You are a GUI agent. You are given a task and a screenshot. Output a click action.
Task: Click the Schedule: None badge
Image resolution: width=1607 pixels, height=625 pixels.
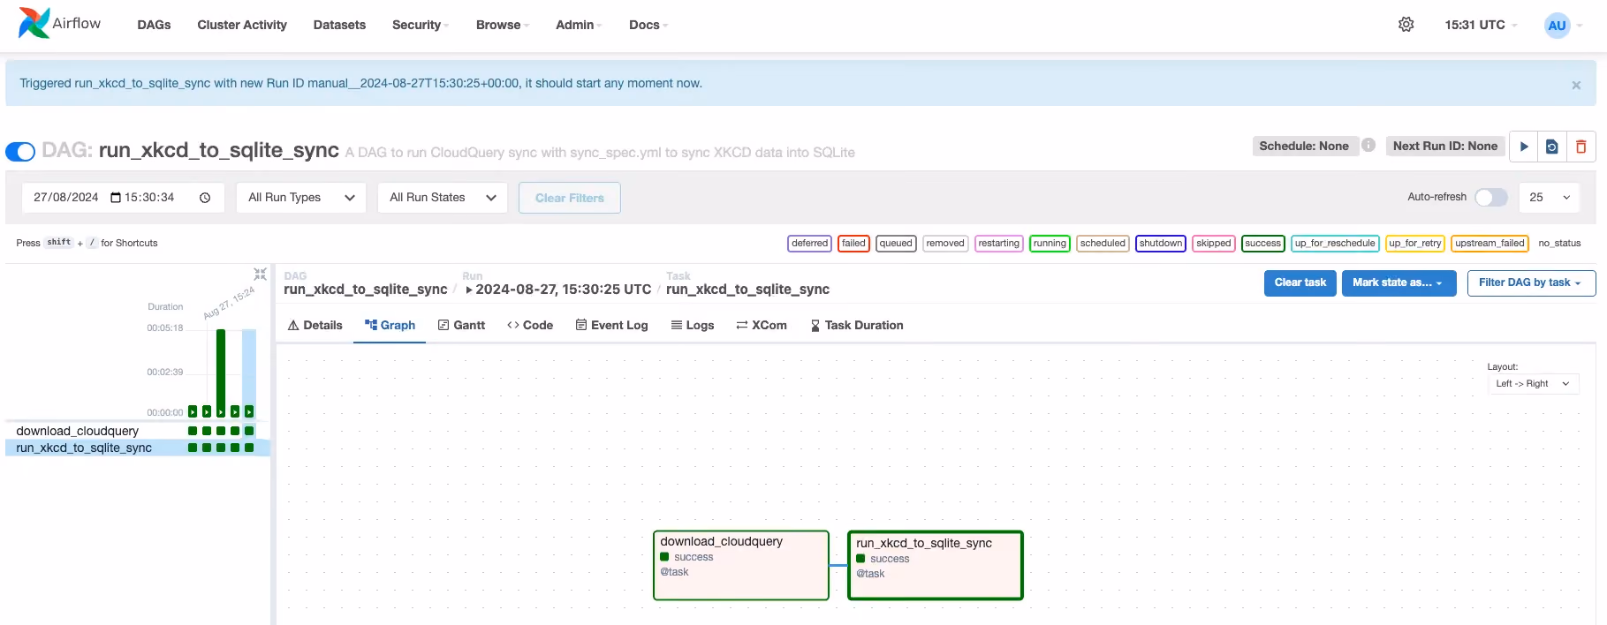pos(1304,147)
